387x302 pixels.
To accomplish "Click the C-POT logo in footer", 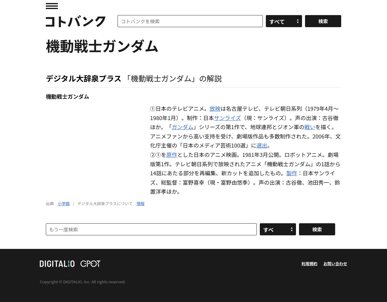I will (90, 264).
